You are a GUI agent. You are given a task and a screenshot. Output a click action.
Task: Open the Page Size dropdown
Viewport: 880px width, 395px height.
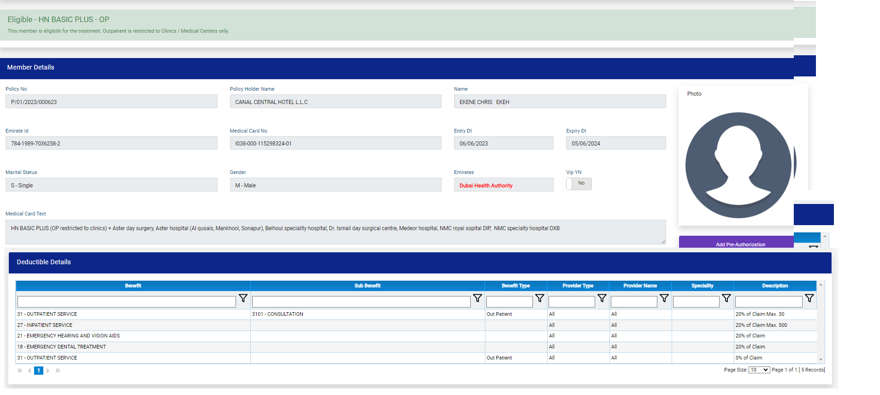[759, 370]
